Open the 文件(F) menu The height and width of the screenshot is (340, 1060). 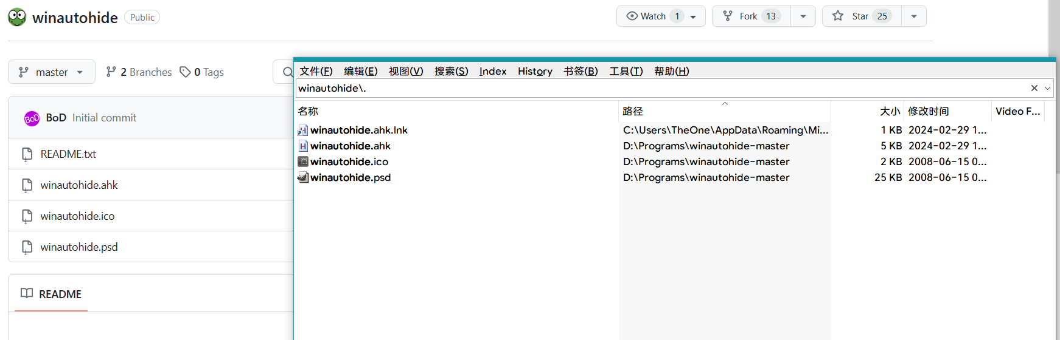pyautogui.click(x=316, y=71)
